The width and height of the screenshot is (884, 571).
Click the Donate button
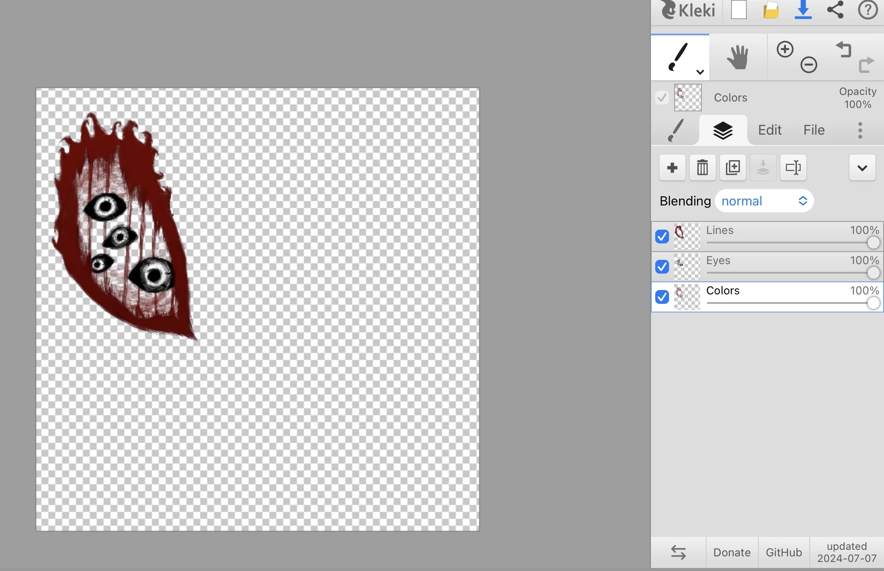(x=731, y=552)
